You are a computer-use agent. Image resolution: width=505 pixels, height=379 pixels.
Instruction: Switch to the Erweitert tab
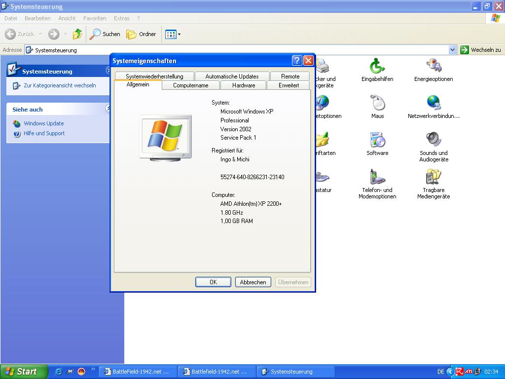[x=289, y=85]
